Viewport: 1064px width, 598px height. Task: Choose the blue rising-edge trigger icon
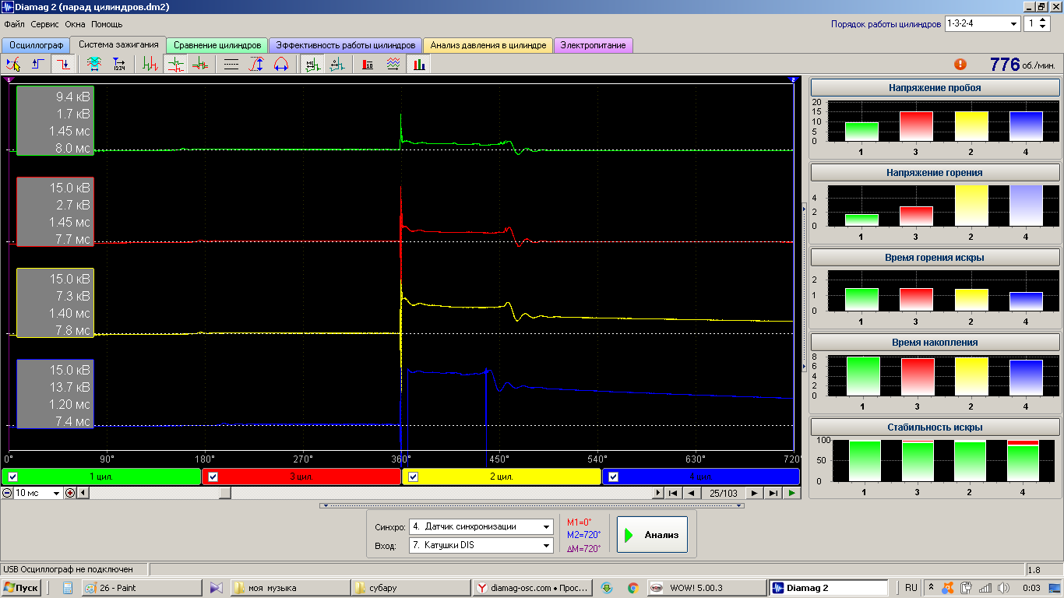pyautogui.click(x=37, y=65)
